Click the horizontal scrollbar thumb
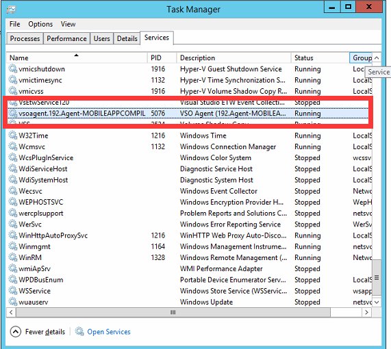This screenshot has width=391, height=349. 173,312
